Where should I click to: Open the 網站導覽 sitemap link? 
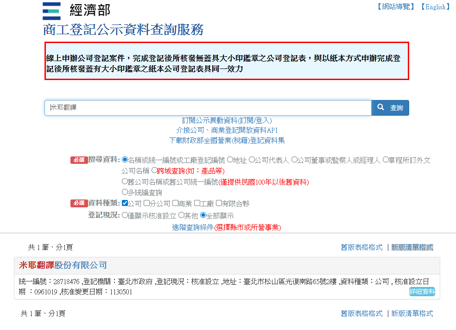click(x=395, y=6)
